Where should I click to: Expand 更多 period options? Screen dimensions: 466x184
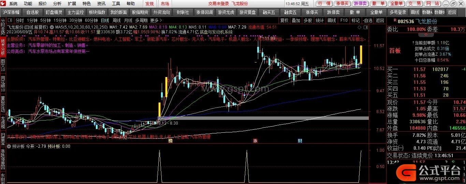(156, 20)
